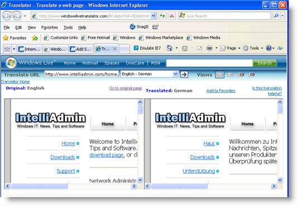
Task: Open the Go to original page link
Action: pyautogui.click(x=126, y=88)
